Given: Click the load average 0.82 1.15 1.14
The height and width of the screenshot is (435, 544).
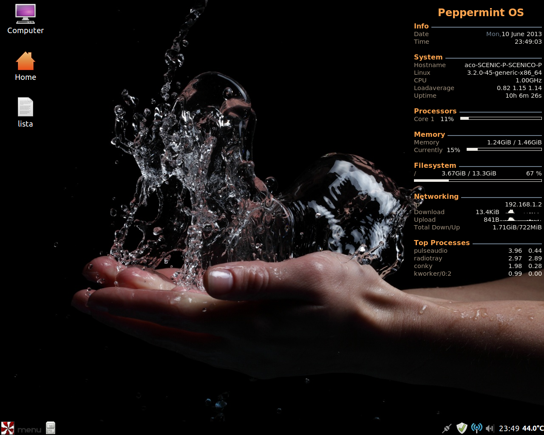Looking at the screenshot, I should coord(519,88).
